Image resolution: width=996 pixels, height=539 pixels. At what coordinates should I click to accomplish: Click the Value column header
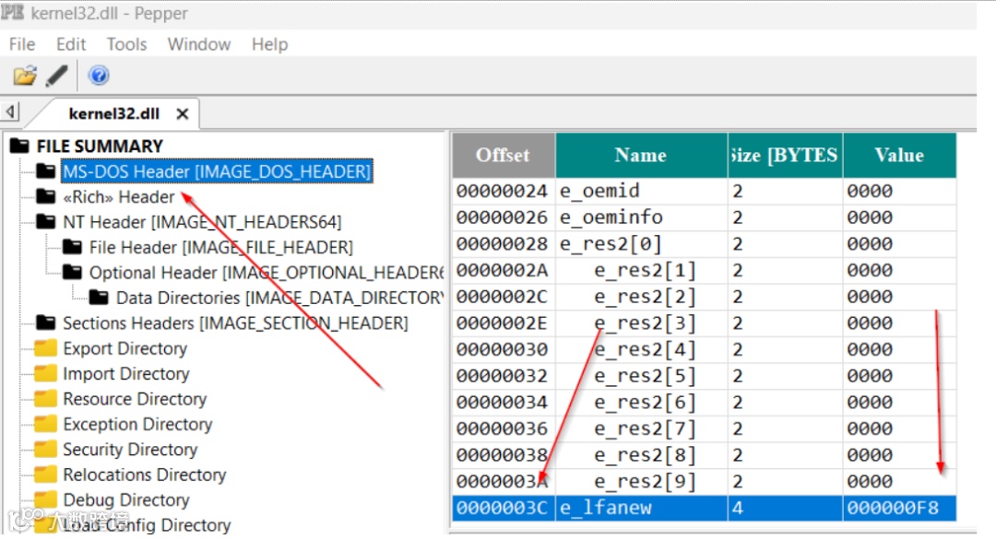(x=899, y=155)
